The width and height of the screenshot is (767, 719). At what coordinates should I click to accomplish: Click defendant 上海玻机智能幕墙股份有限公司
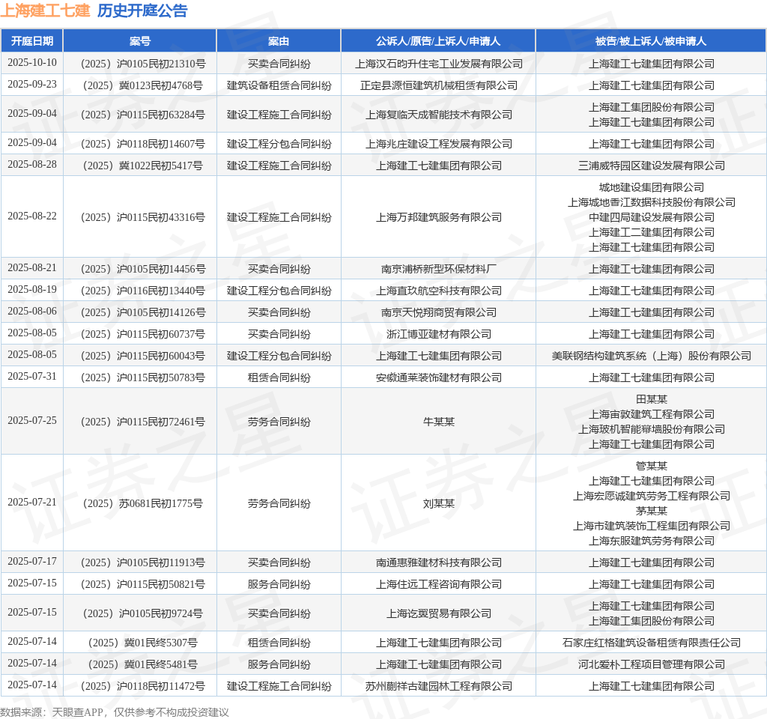point(651,429)
